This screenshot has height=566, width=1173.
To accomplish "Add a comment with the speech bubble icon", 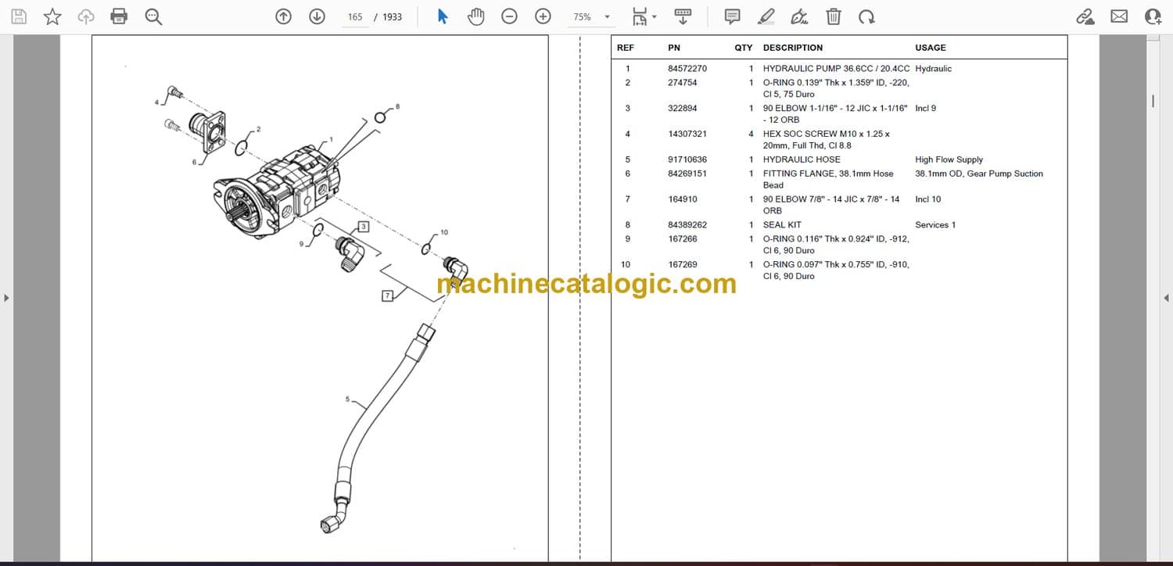I will click(732, 16).
